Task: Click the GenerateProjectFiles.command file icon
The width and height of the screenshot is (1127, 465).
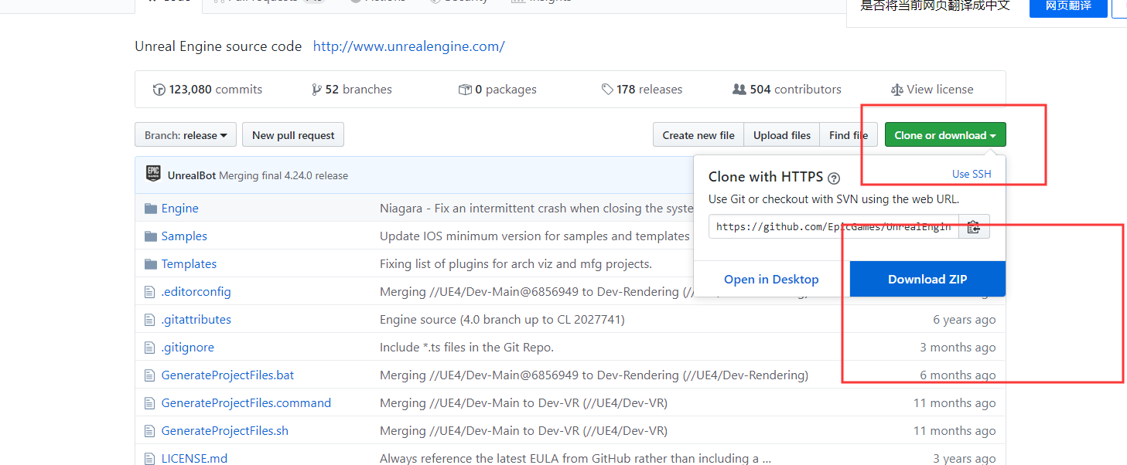Action: tap(150, 403)
